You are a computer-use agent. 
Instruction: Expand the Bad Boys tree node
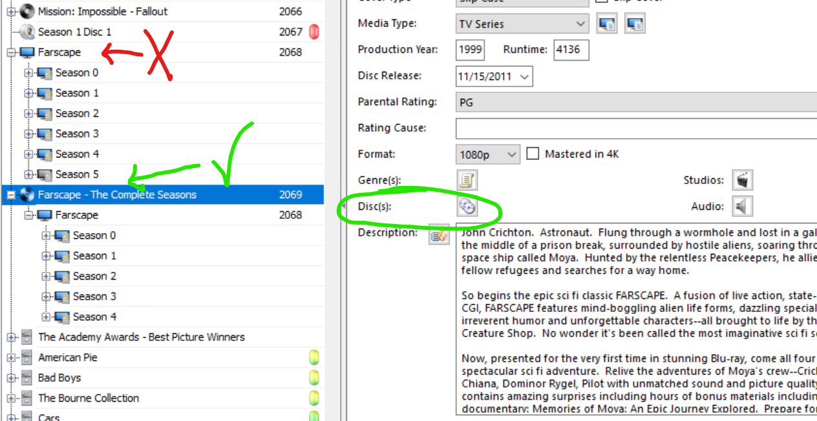11,378
